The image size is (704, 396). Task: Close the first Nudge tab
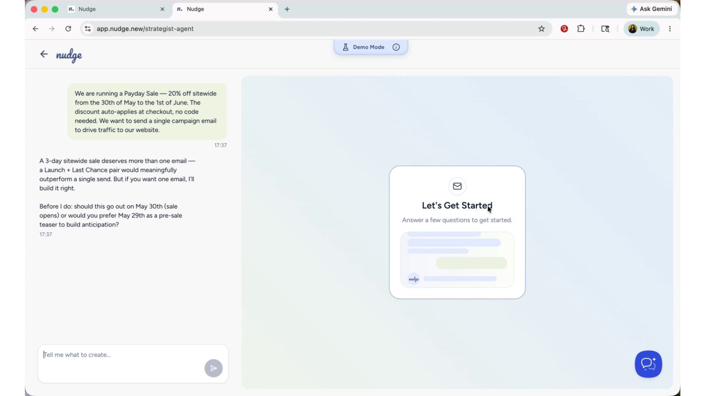[x=162, y=9]
